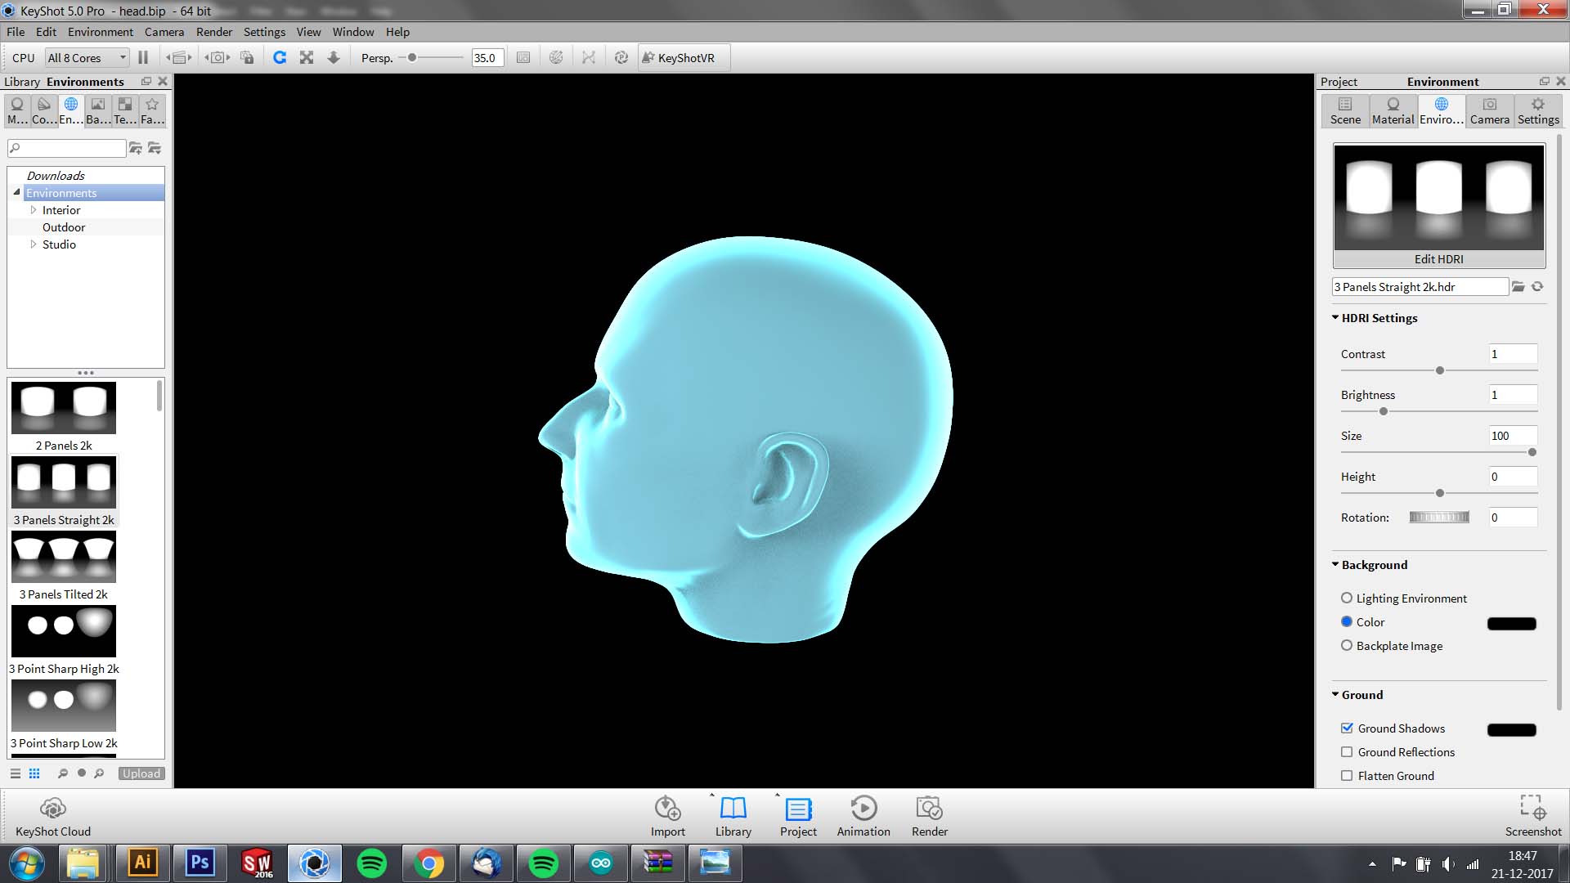
Task: Open the Render menu
Action: 213,31
